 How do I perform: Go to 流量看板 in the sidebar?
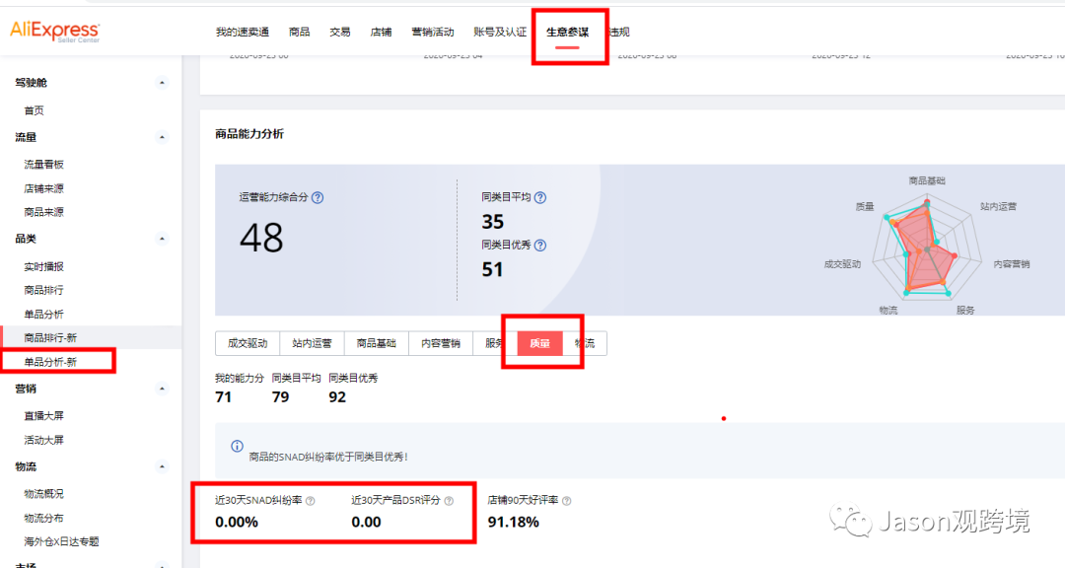[x=44, y=165]
